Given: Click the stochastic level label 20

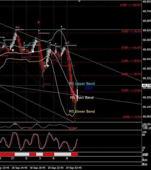Looking at the screenshot, I should [x=143, y=148].
